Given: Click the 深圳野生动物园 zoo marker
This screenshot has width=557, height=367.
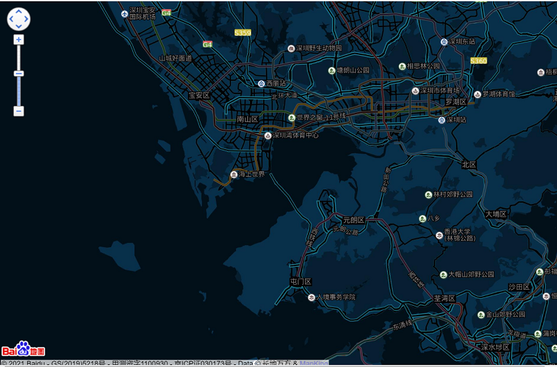Looking at the screenshot, I should tap(291, 49).
